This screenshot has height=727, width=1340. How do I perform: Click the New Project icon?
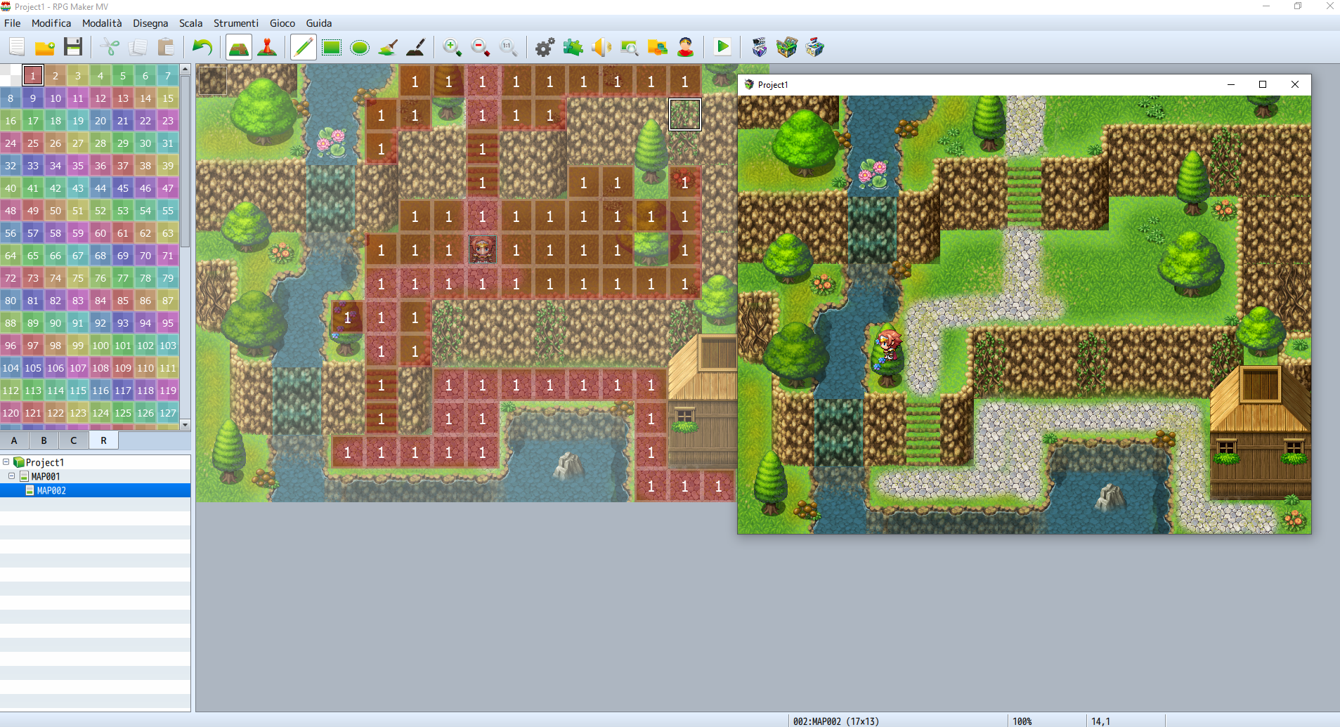tap(17, 47)
